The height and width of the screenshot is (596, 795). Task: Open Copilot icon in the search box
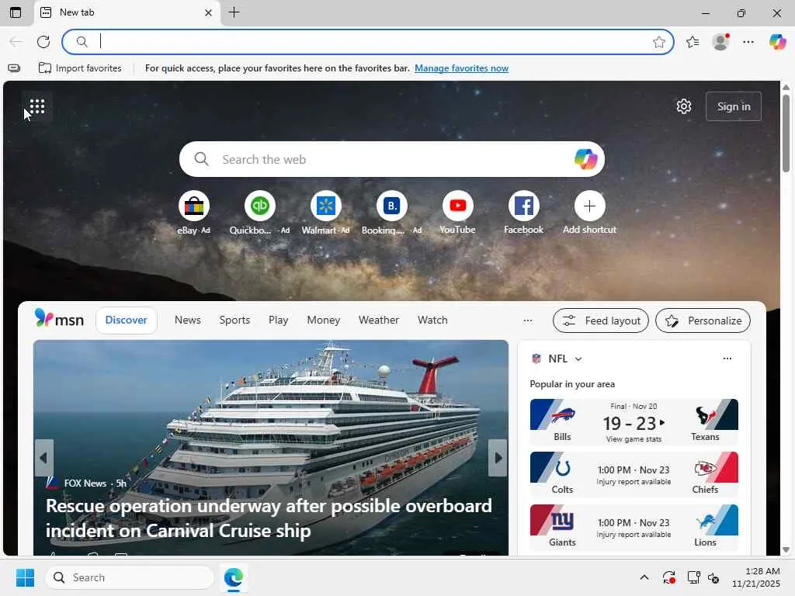point(585,159)
